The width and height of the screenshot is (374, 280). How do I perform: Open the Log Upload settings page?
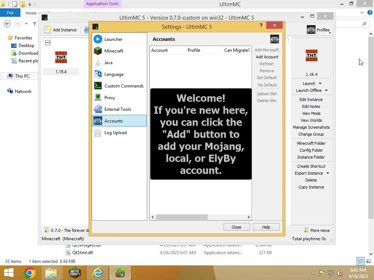click(119, 132)
